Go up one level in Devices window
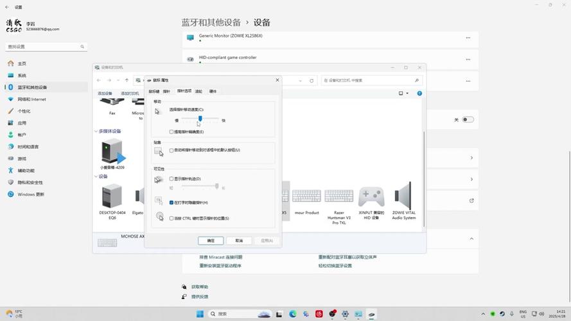Viewport: 571px width, 321px height. pos(127,80)
